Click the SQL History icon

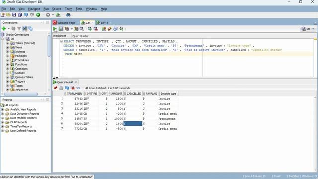pyautogui.click(x=115, y=29)
